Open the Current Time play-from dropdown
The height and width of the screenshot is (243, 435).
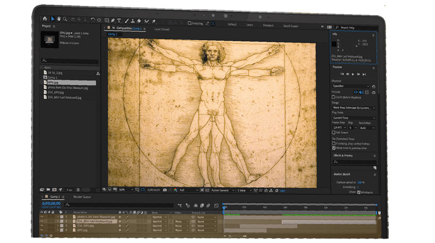coord(354,118)
